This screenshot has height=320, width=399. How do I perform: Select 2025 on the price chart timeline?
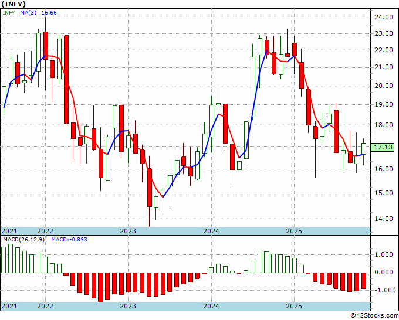[294, 231]
